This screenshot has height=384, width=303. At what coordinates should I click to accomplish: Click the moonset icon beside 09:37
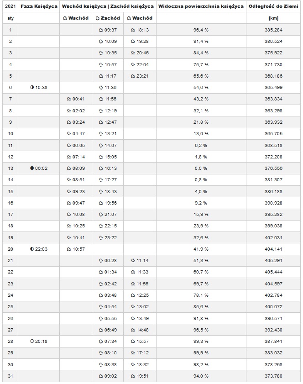(101, 30)
